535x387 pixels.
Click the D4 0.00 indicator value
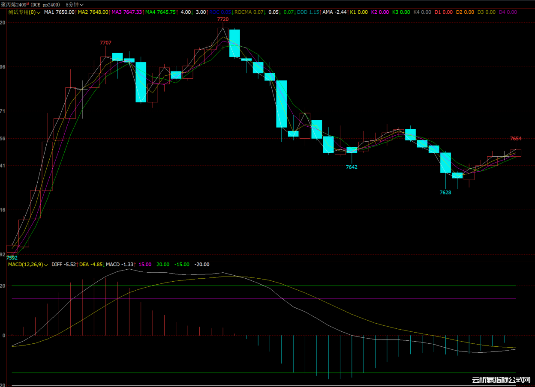508,12
